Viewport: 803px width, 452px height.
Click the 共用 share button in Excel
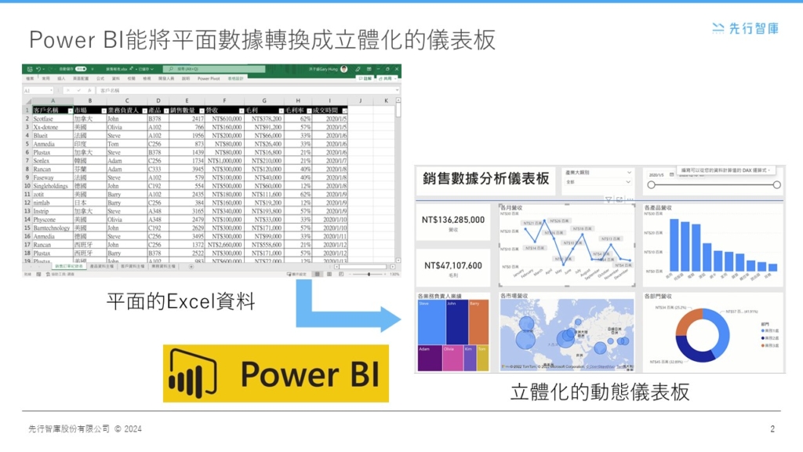(x=387, y=78)
